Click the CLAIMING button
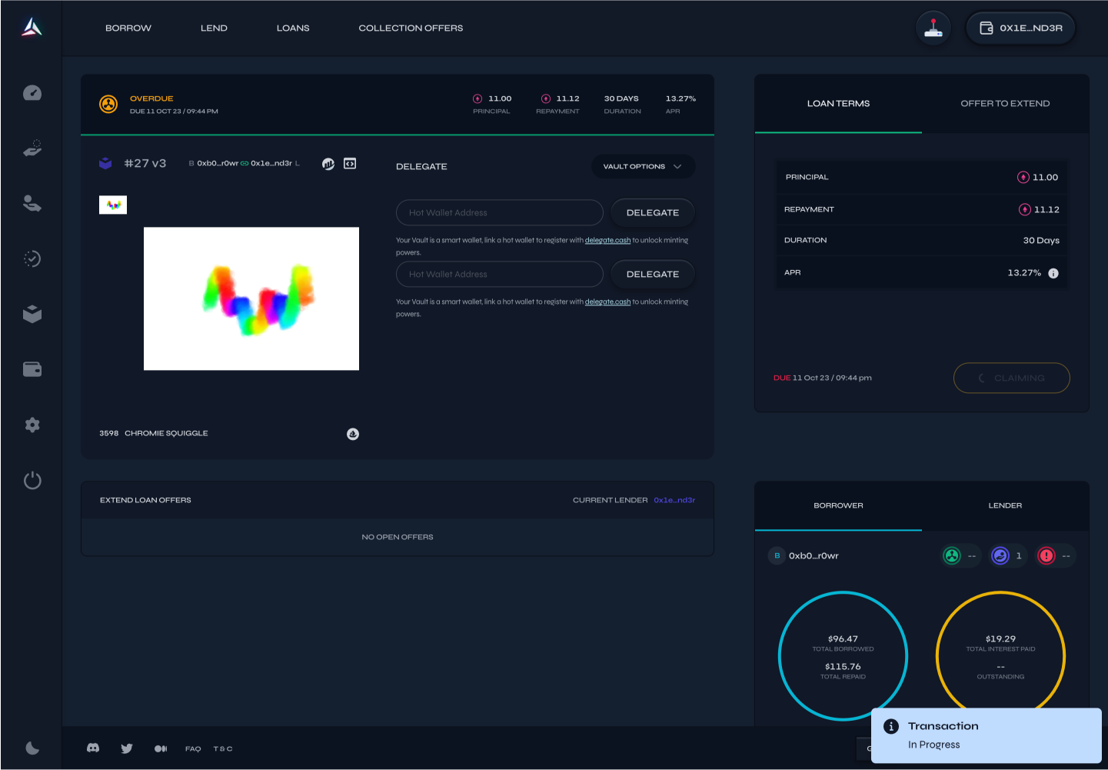This screenshot has height=770, width=1108. click(x=1012, y=378)
